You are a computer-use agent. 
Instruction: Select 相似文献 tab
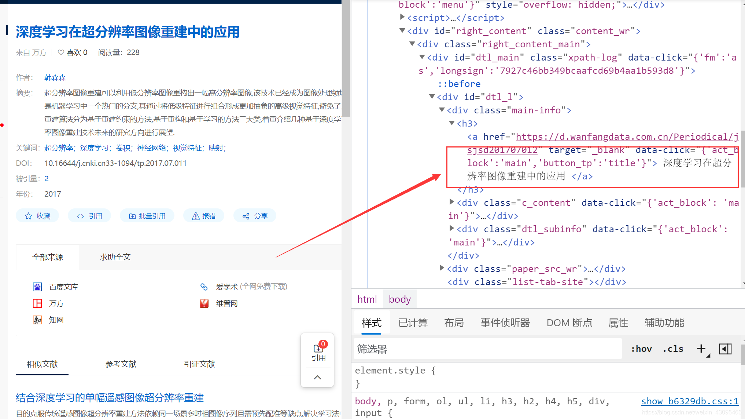42,364
